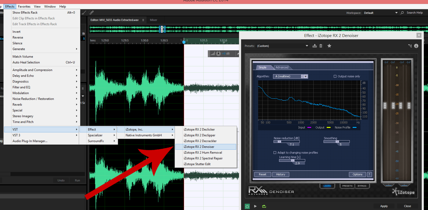The image size is (428, 210).
Task: Mark preset as favorite with star
Action: [x=329, y=46]
